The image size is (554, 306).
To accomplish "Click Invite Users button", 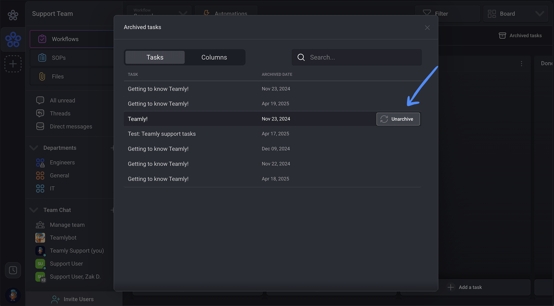I will pyautogui.click(x=72, y=299).
